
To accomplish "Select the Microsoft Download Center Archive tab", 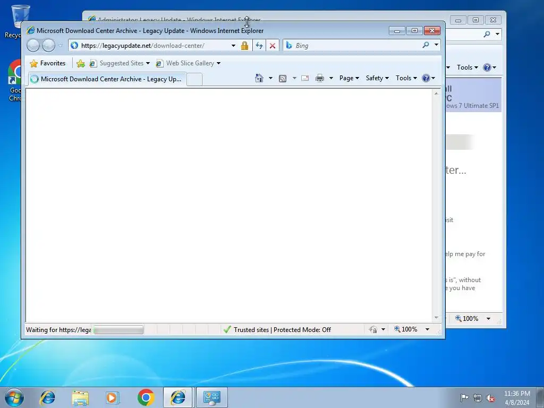I will [107, 79].
